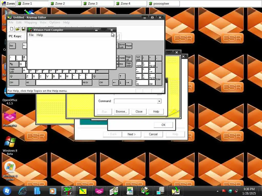Select the Esc key on keyboard map
Screen dimensions: 262x196
click(x=13, y=46)
